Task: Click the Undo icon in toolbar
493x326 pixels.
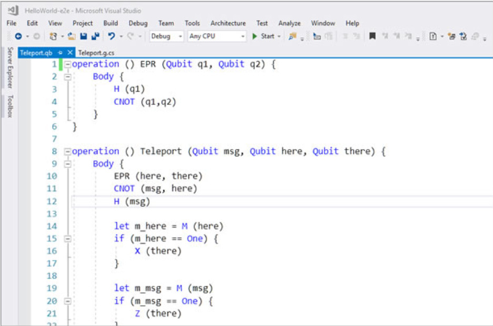Action: (112, 36)
